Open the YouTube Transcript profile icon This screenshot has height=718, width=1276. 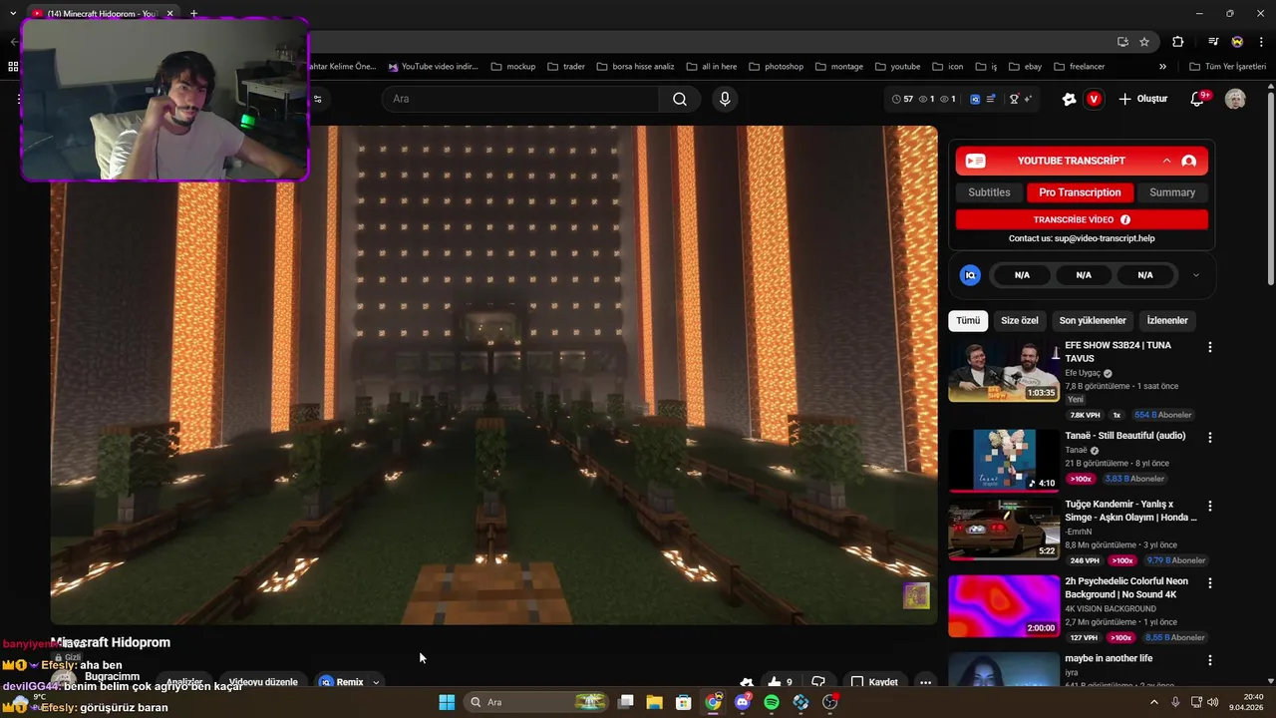[1188, 161]
